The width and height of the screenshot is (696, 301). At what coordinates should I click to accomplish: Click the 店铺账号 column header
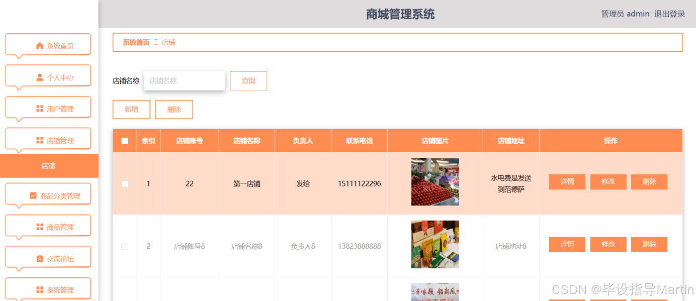click(190, 141)
